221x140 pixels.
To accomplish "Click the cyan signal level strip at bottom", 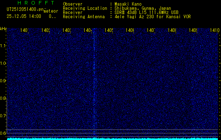I will [113, 139].
